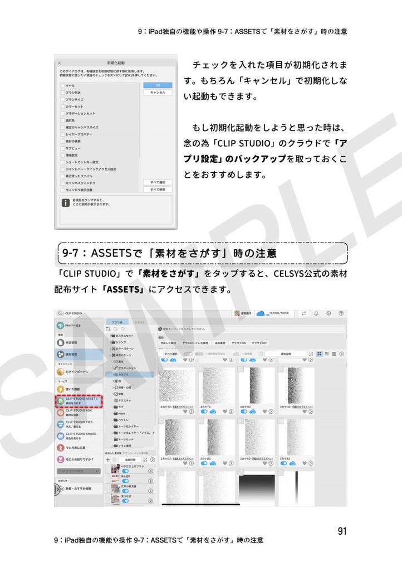This screenshot has width=402, height=571.
Task: Check the グラデーションセット checkbox
Action: coord(63,113)
